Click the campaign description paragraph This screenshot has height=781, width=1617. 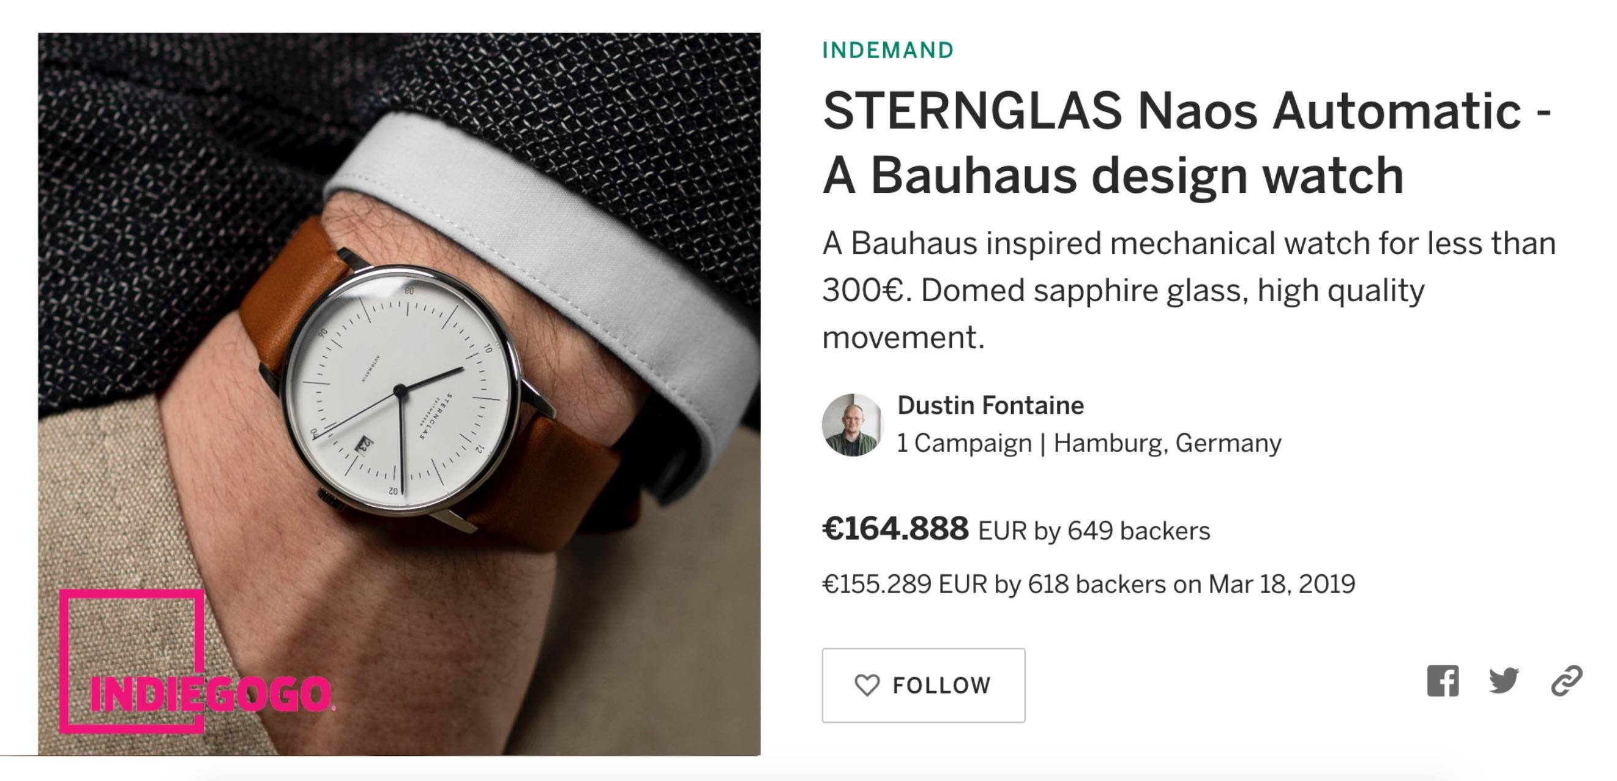click(1189, 290)
